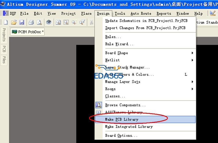Select Make Integrated Library
218x143 pixels.
145,127
